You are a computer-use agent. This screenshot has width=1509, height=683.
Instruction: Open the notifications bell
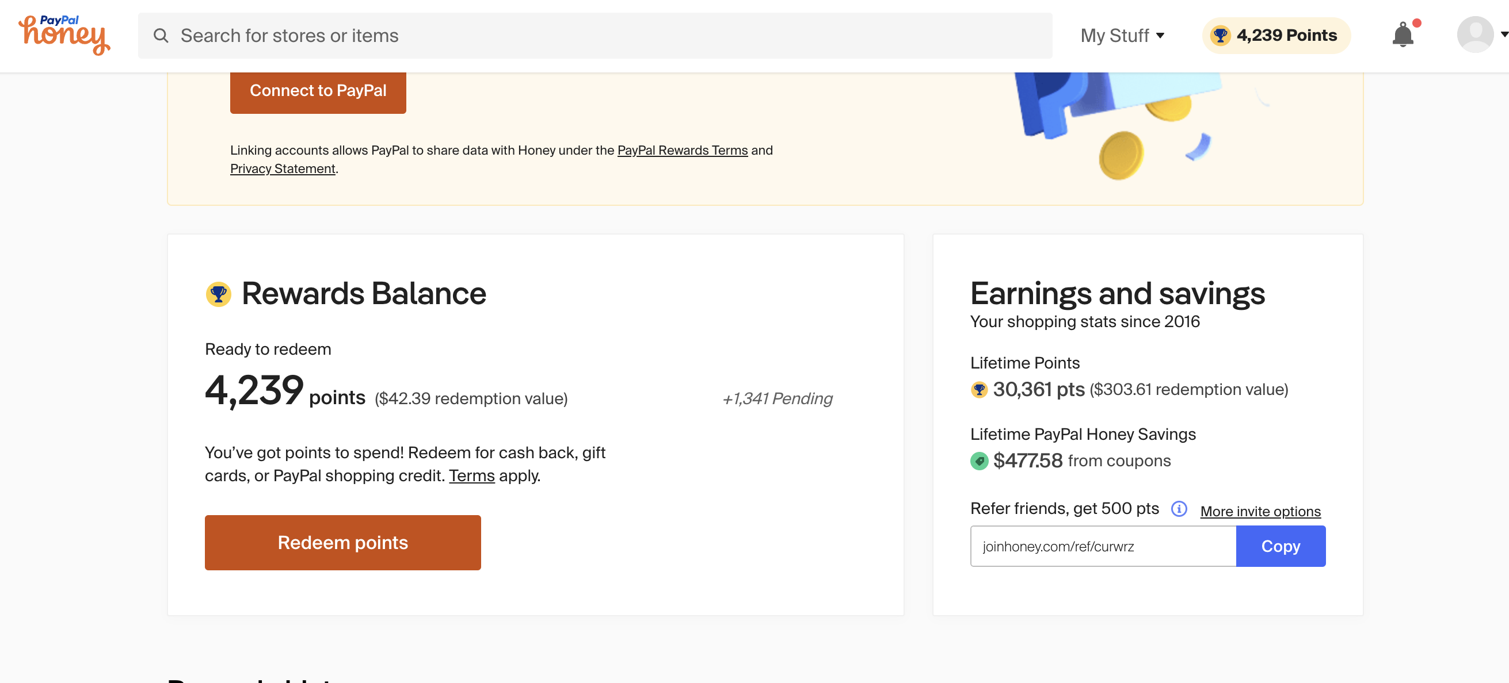[1403, 35]
